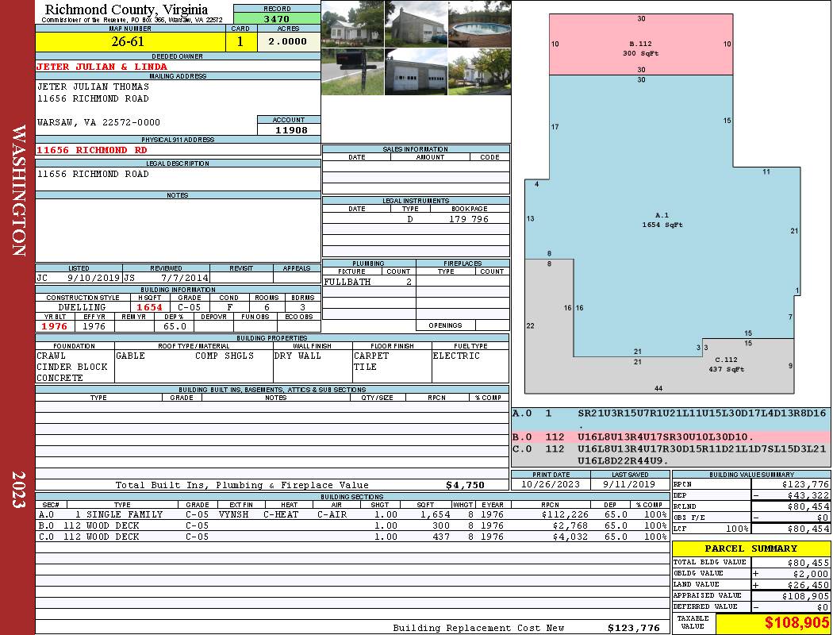Open the mailbox by the road photo
The image size is (833, 635).
[x=353, y=71]
